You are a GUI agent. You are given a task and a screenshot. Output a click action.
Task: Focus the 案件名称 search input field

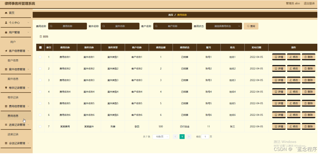pos(120,26)
